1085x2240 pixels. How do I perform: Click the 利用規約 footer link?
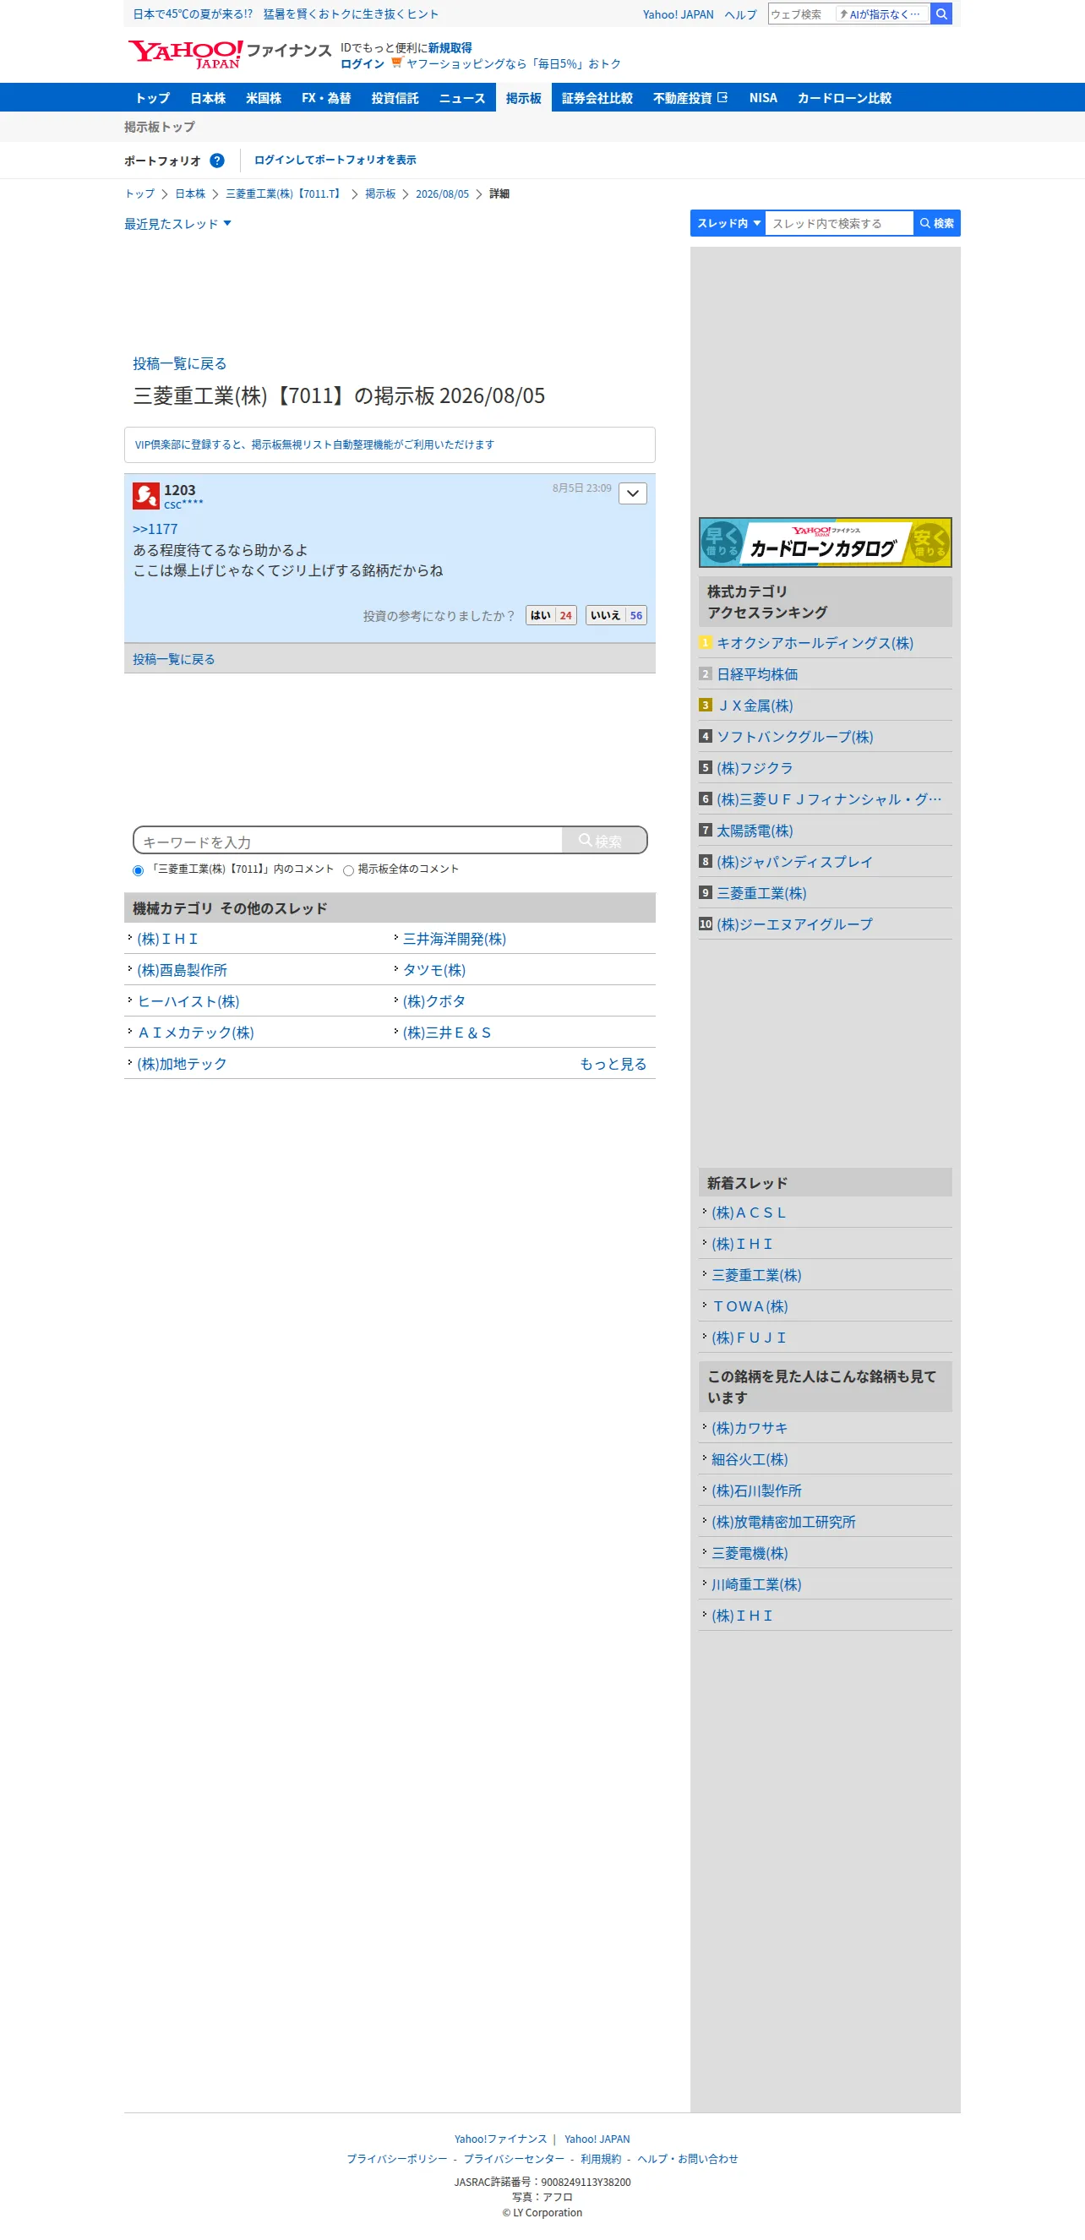pyautogui.click(x=601, y=2159)
